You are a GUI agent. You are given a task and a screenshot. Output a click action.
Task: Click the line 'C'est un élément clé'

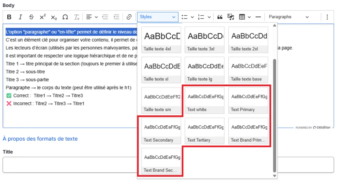71,40
